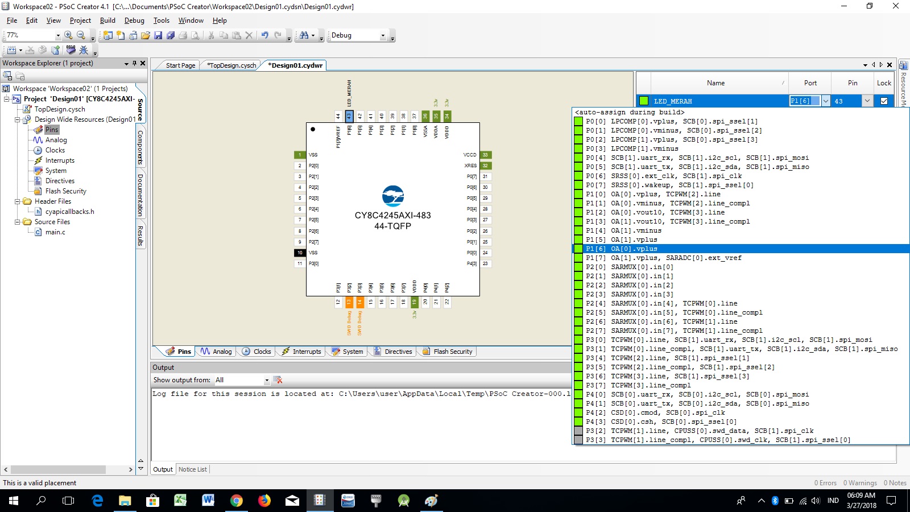Screen dimensions: 910x512
Task: Open the Tools menu
Action: pos(162,20)
